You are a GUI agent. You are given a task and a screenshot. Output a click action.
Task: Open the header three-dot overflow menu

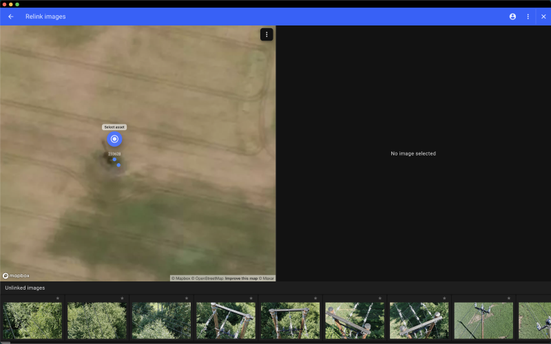click(528, 17)
